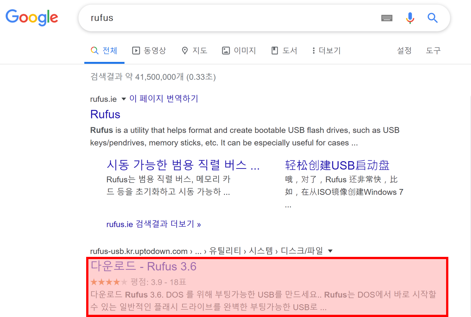Screen dimensions: 471x317
Task: Open the Rufus result title link
Action: [105, 114]
